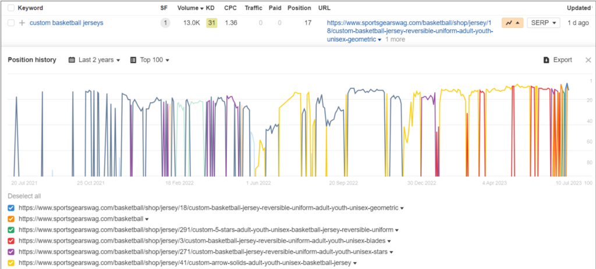Click the 20 Jul 2021 axis date
The height and width of the screenshot is (269, 596).
[x=24, y=183]
